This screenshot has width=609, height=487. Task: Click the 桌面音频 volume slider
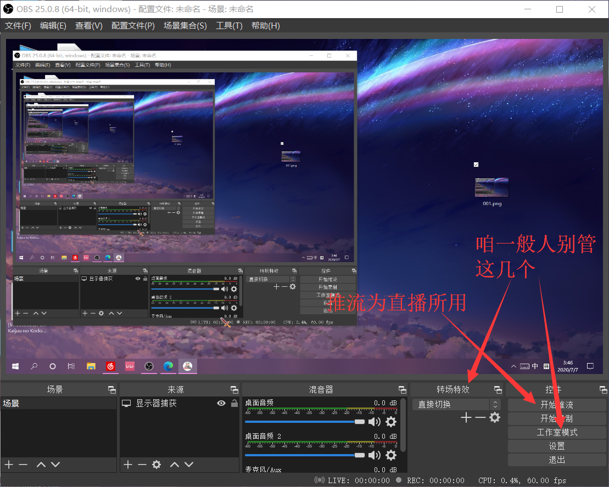305,422
